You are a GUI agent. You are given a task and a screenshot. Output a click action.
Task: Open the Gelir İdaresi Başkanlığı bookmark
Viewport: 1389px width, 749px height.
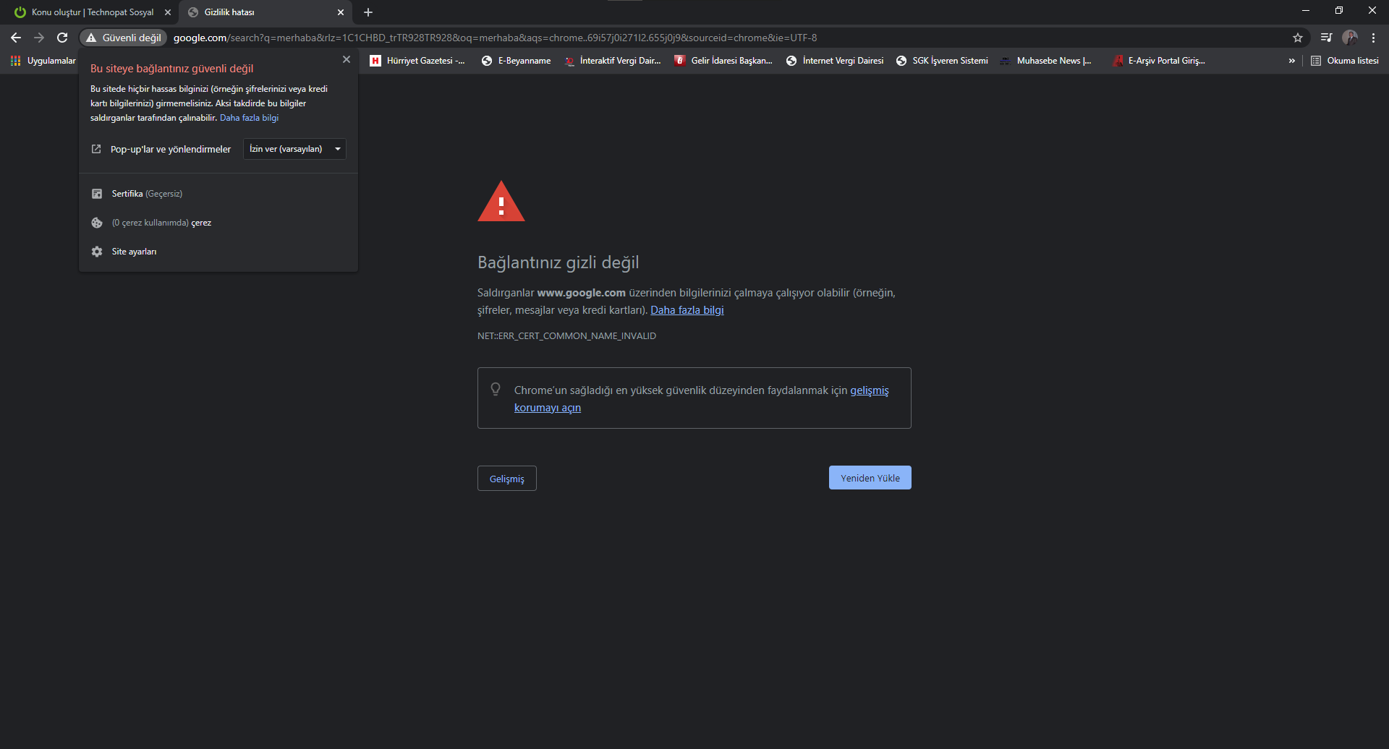pos(723,61)
